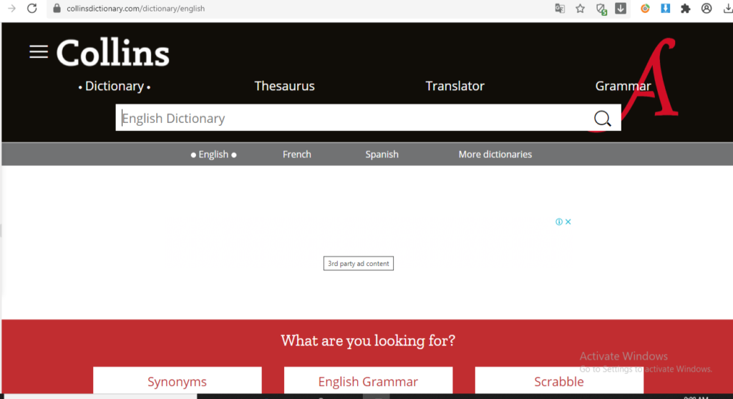The width and height of the screenshot is (733, 399).
Task: Click the translate page icon
Action: (x=560, y=9)
